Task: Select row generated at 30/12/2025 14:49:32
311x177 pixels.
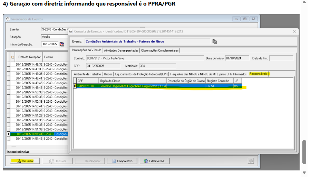Action: tap(29, 64)
